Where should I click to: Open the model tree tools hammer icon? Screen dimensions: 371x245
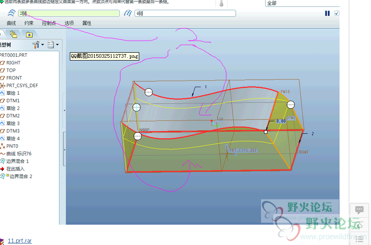click(36, 44)
